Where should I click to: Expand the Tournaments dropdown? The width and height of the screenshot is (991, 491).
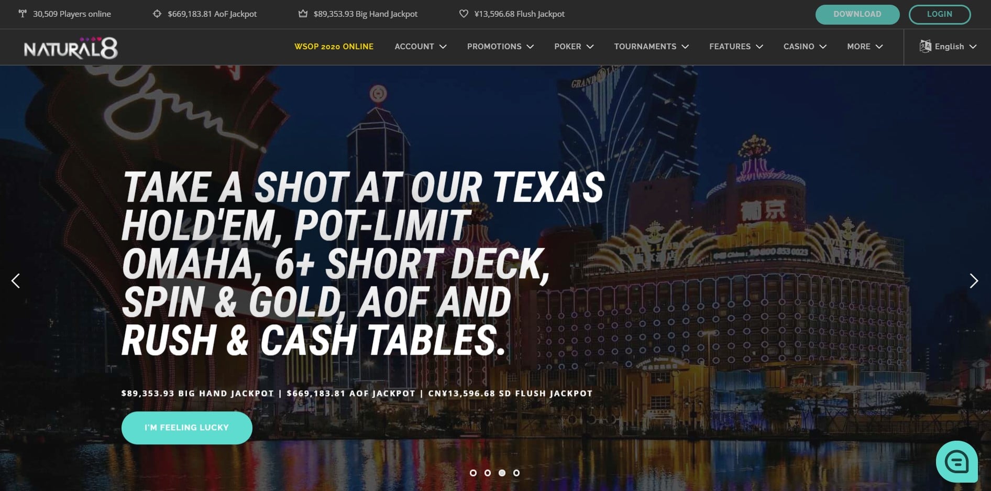tap(651, 47)
